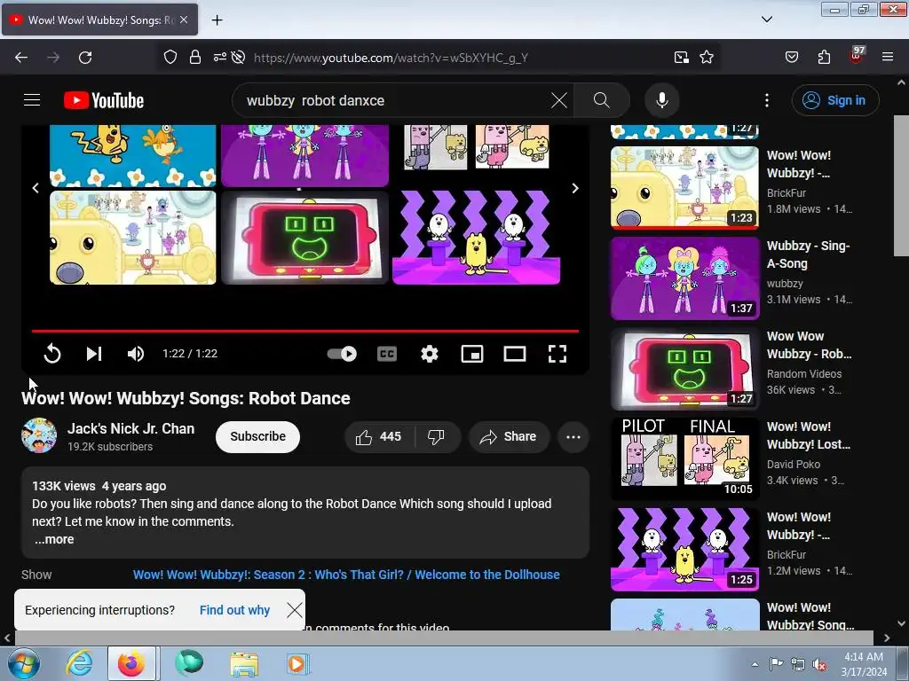Open player settings gear
Image resolution: width=909 pixels, height=681 pixels.
(429, 353)
